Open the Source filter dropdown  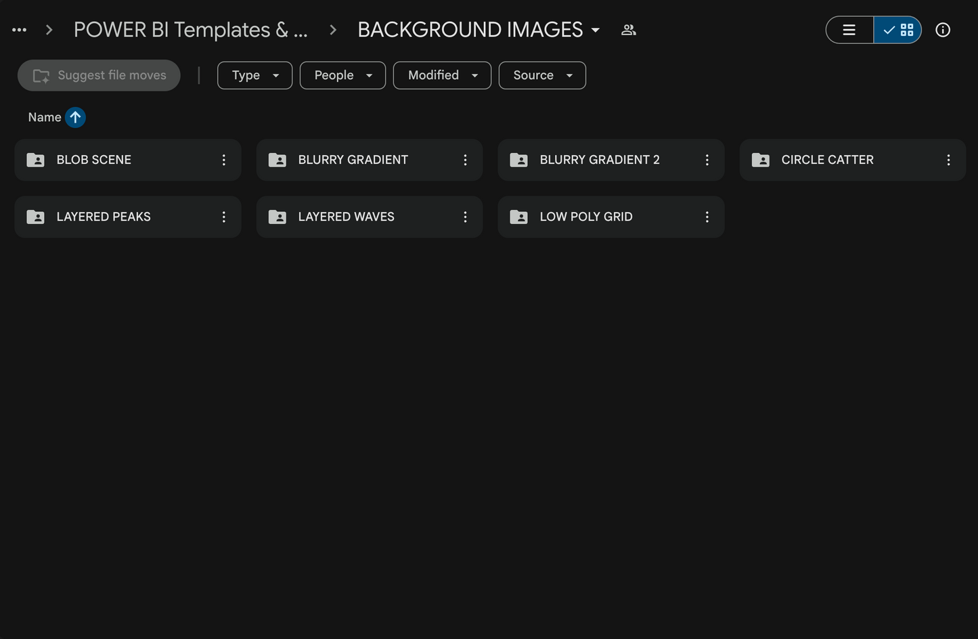click(542, 75)
